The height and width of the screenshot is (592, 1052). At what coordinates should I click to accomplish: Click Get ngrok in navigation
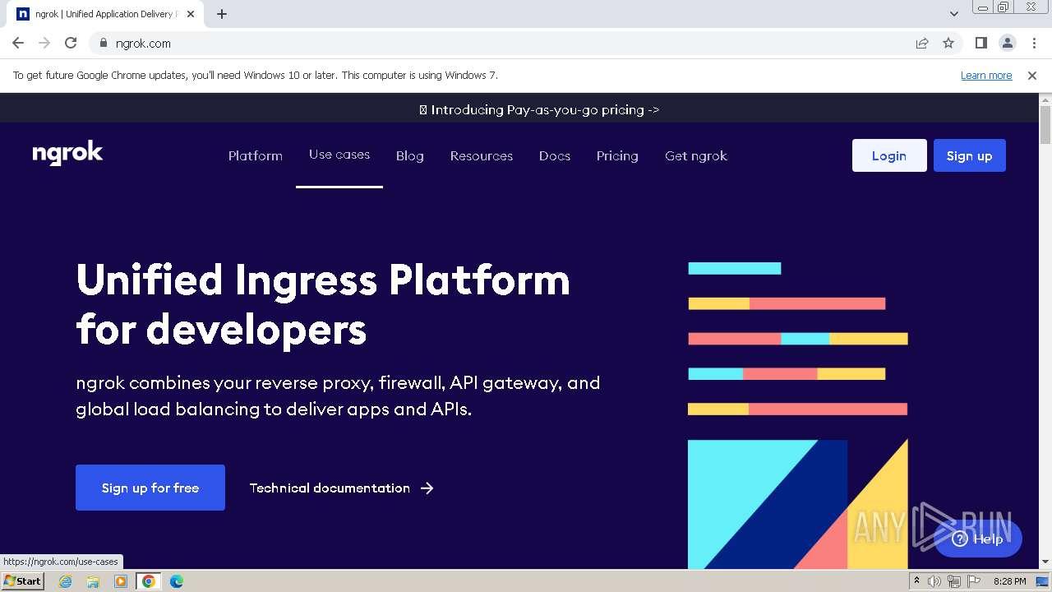696,155
